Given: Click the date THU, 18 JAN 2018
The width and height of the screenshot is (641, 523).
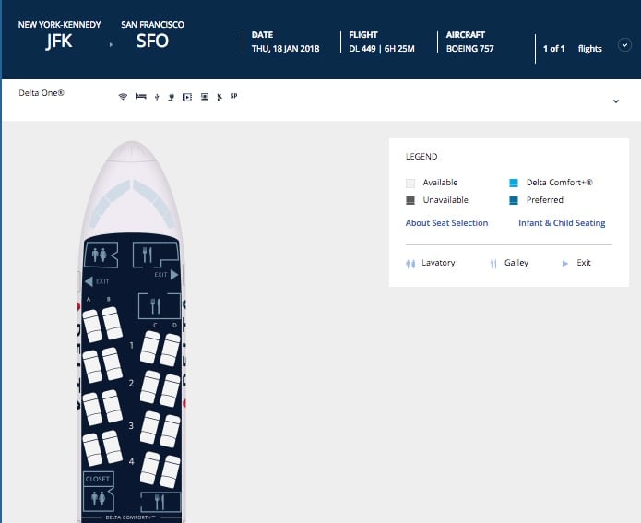Looking at the screenshot, I should coord(285,49).
